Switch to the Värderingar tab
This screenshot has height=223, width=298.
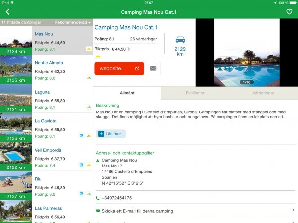click(263, 93)
